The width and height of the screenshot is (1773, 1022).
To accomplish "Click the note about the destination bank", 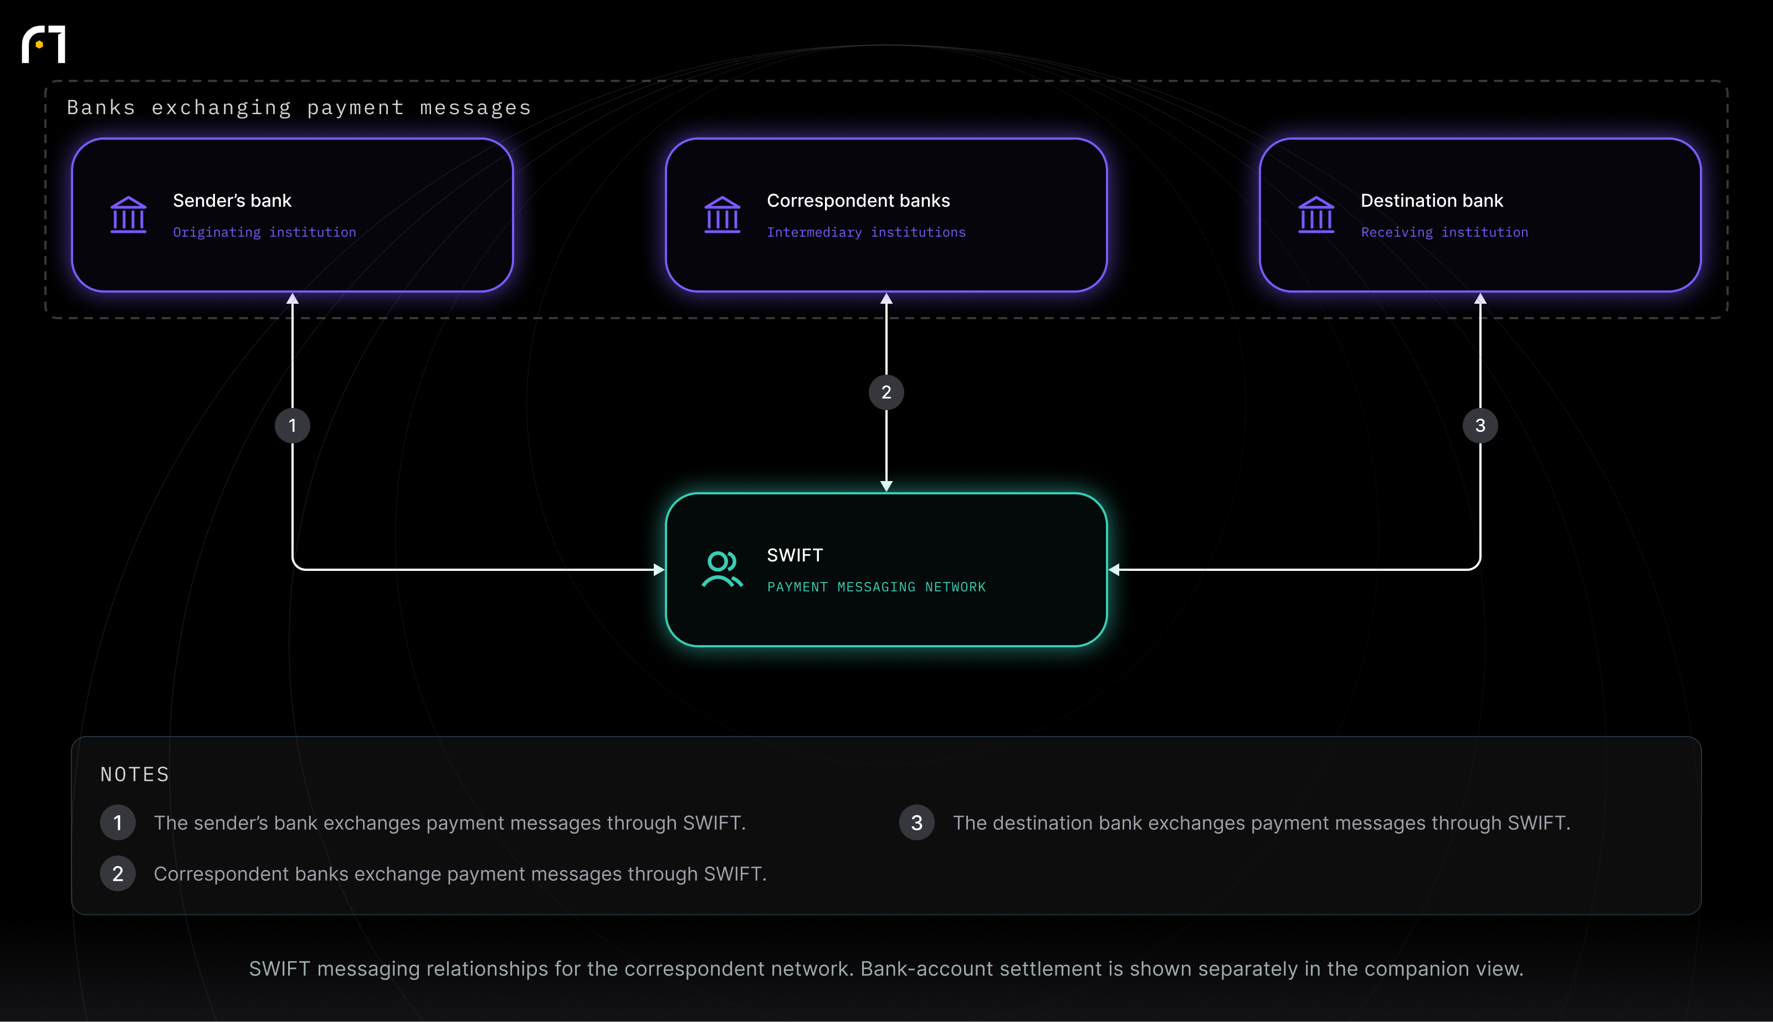I will pos(1262,822).
